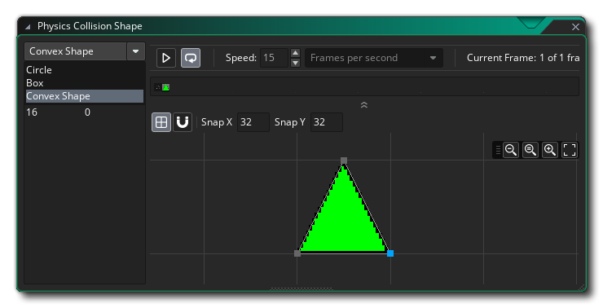Click the point coordinate value 16
603x308 pixels.
[x=32, y=112]
